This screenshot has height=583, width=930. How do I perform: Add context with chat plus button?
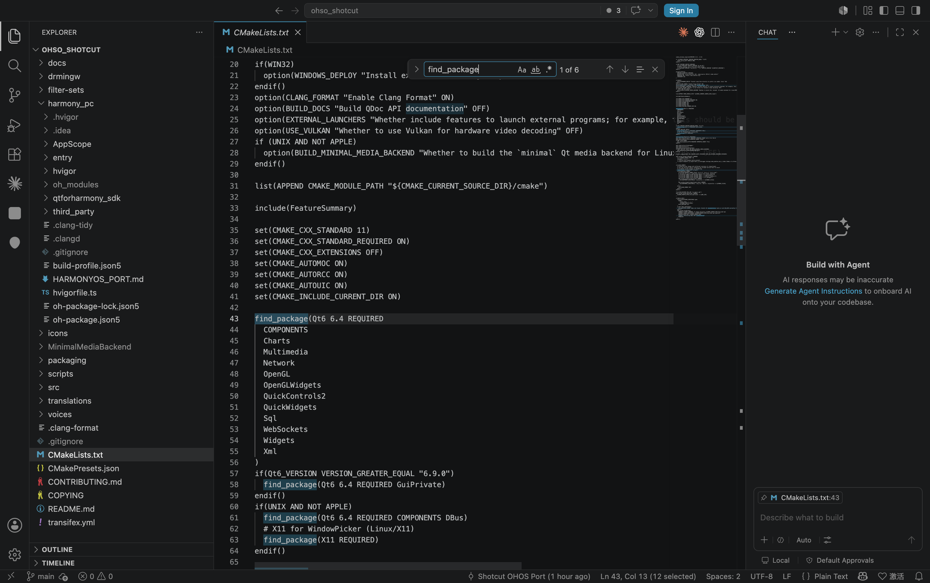tap(764, 540)
